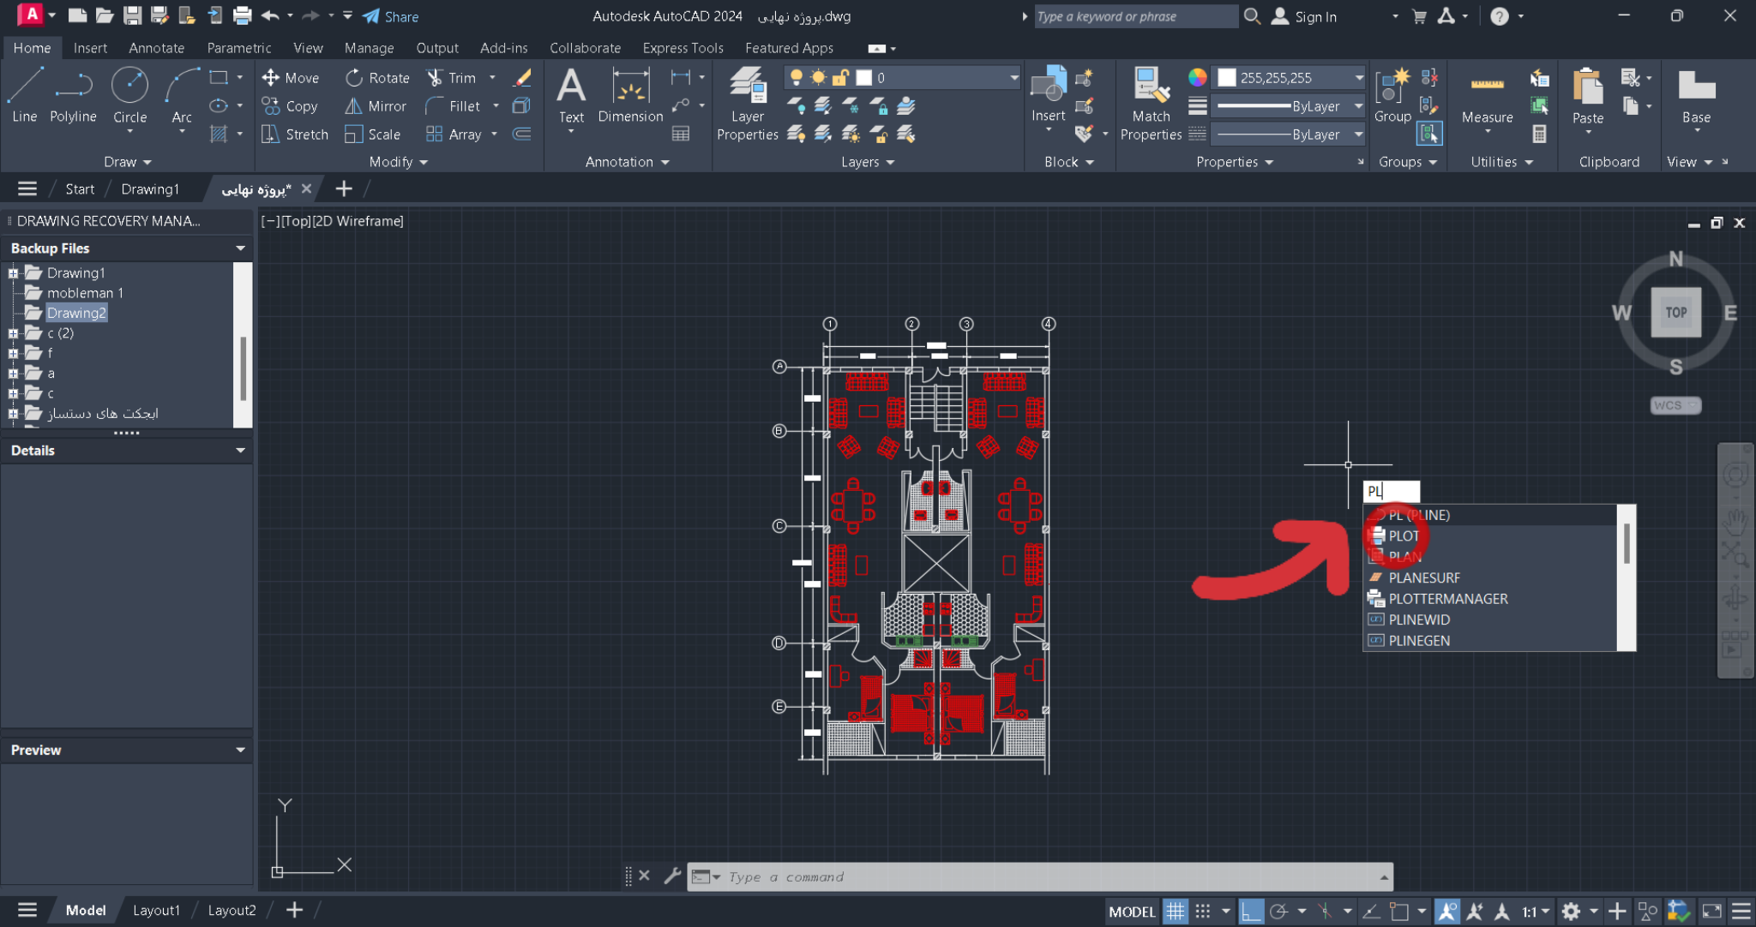The width and height of the screenshot is (1756, 927).
Task: Click the Move tool
Action: point(291,78)
